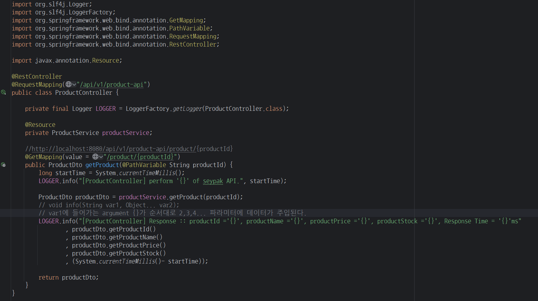Click "productService" in the getProduct(productId) call line
538x301 pixels.
[143, 197]
